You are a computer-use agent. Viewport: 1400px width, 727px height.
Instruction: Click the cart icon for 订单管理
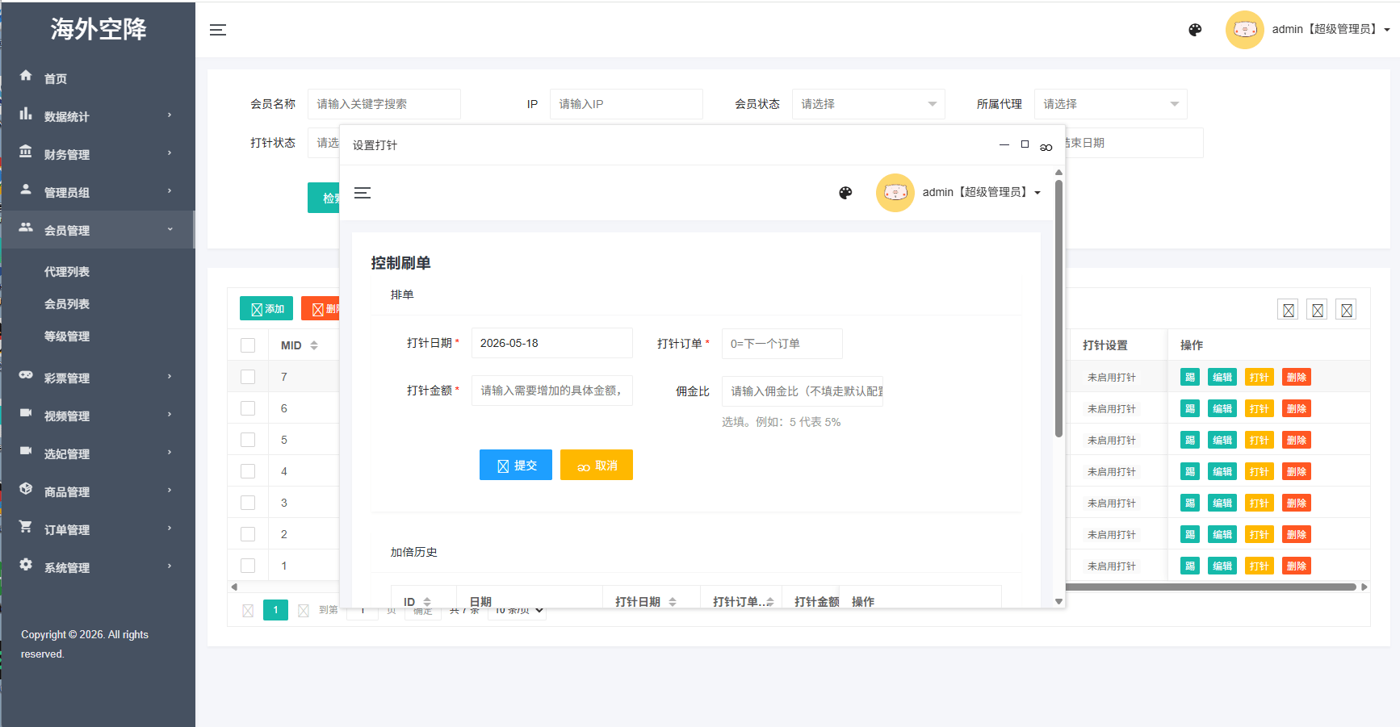click(x=26, y=527)
